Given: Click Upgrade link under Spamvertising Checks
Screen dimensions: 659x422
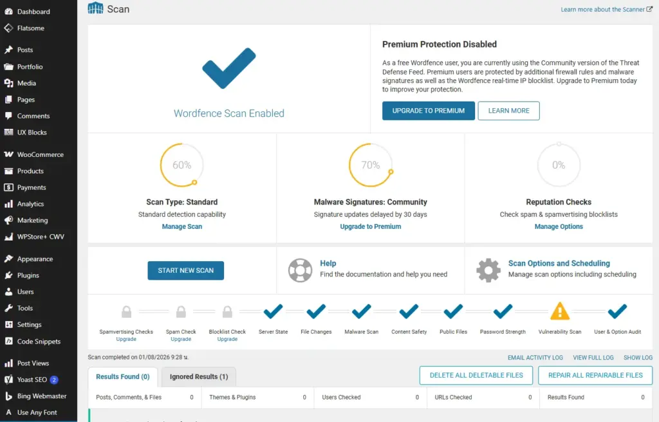Looking at the screenshot, I should pyautogui.click(x=126, y=339).
